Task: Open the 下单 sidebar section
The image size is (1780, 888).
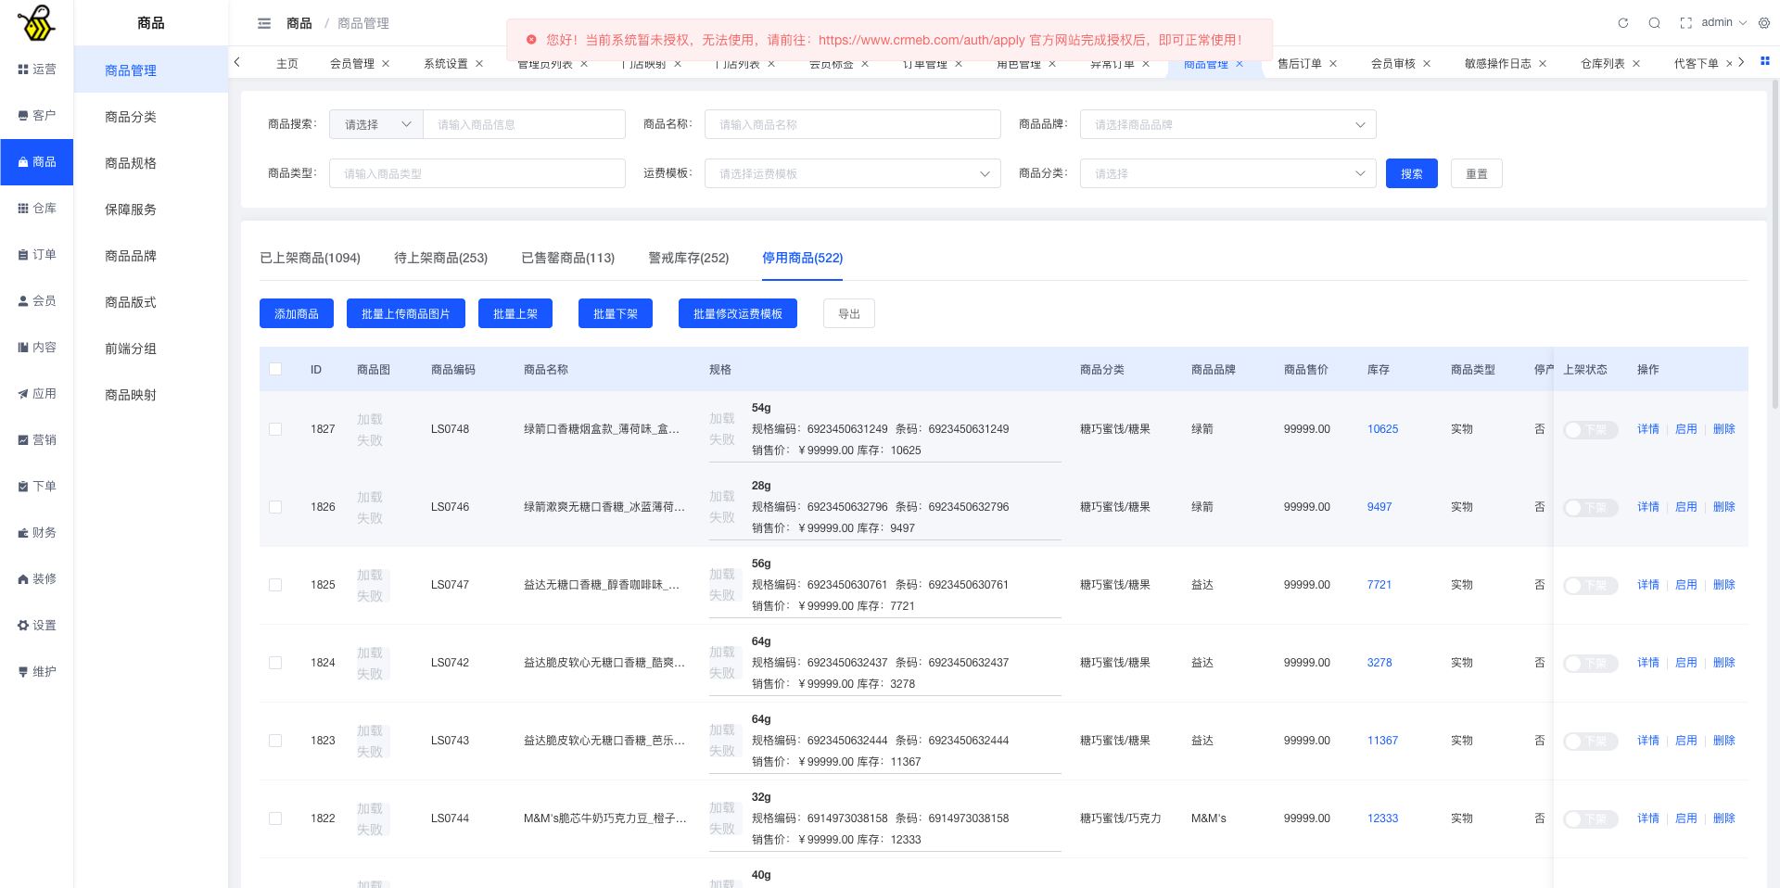Action: [37, 487]
